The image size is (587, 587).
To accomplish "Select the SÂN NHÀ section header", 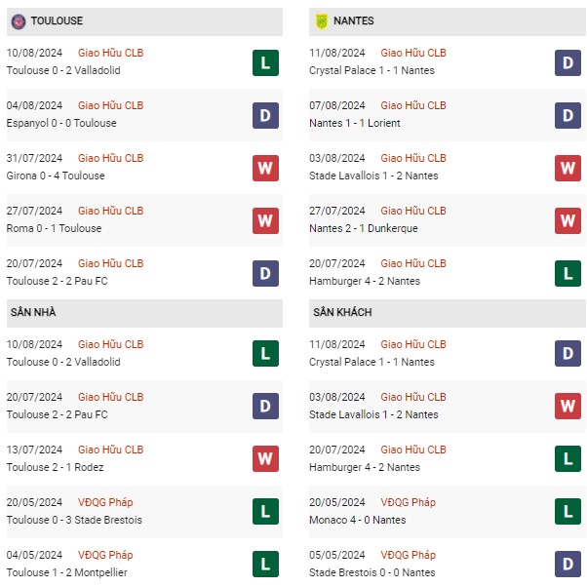I will pos(144,313).
